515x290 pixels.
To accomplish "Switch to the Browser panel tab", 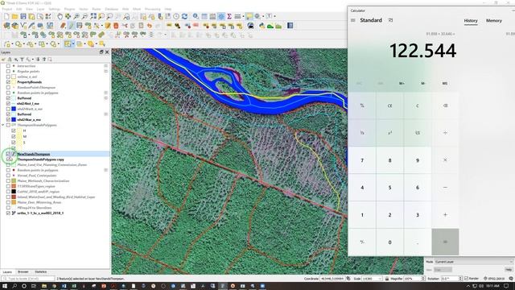I will pyautogui.click(x=23, y=272).
